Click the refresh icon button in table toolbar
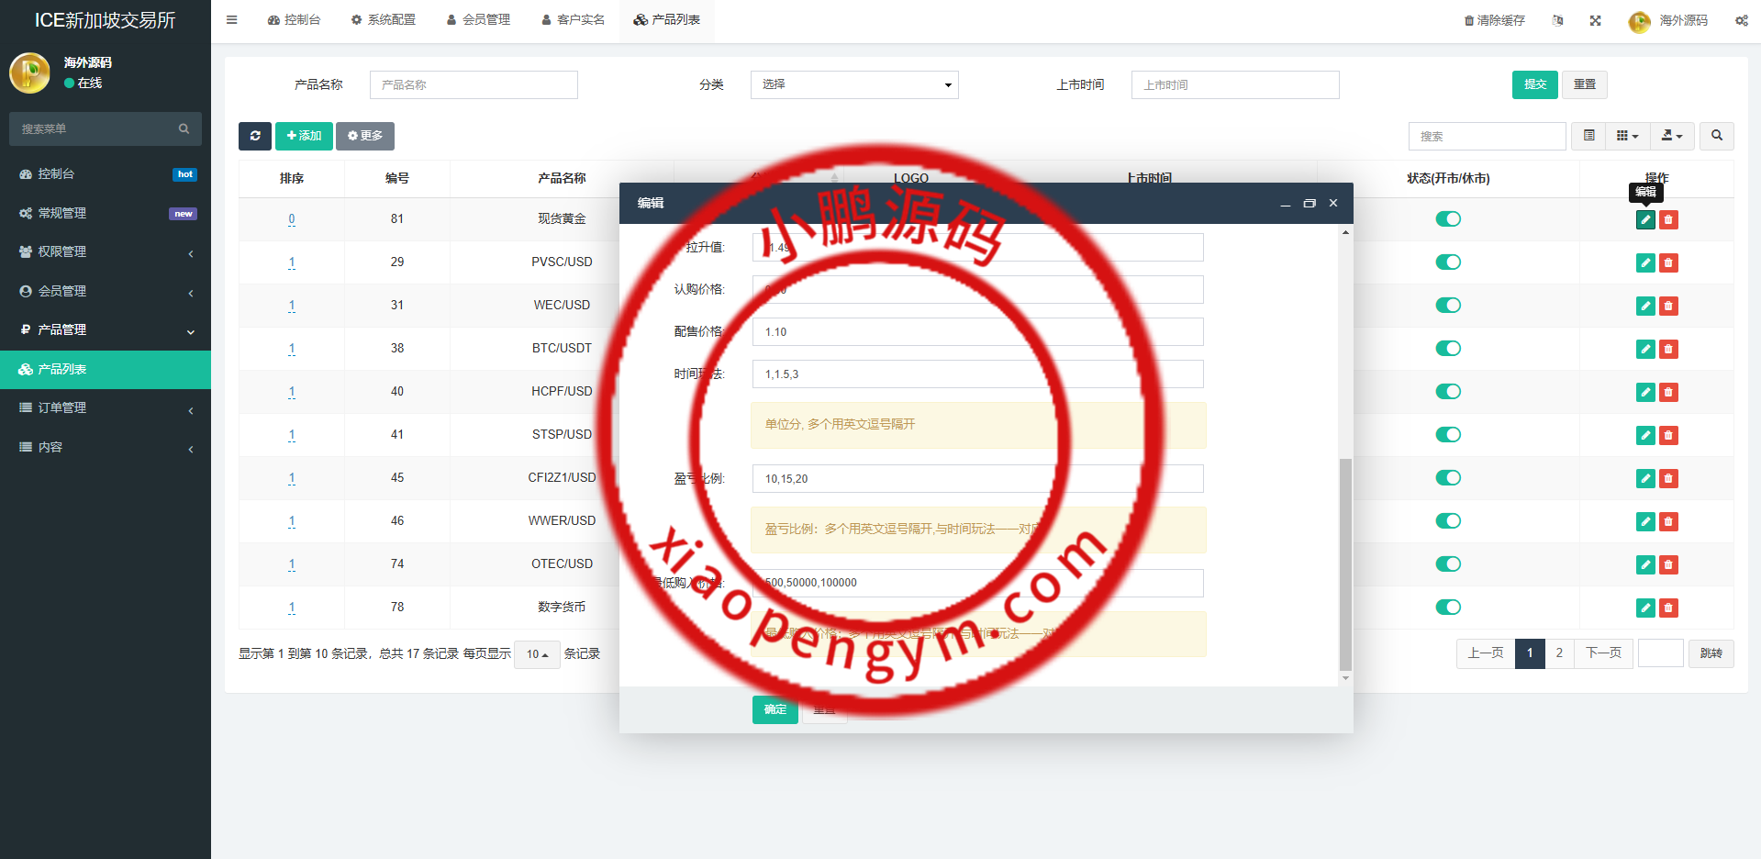Screen dimensions: 1761x859 (254, 136)
